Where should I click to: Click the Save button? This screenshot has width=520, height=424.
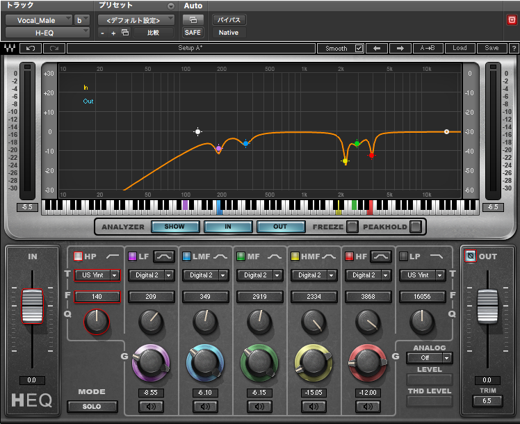click(x=491, y=49)
